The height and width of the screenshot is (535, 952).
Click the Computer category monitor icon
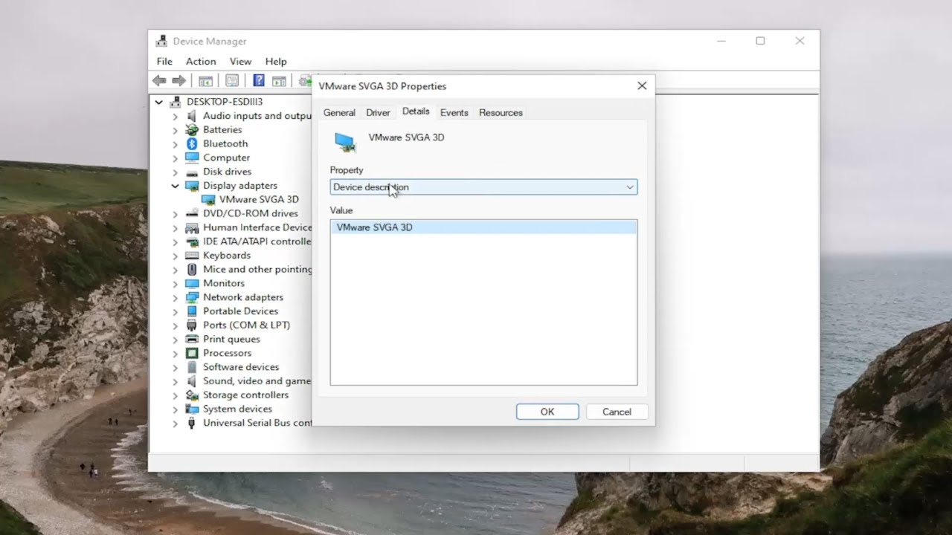pyautogui.click(x=192, y=158)
